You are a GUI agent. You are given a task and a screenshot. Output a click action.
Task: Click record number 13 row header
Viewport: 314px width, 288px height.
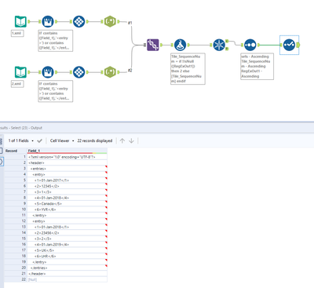[x=16, y=227]
